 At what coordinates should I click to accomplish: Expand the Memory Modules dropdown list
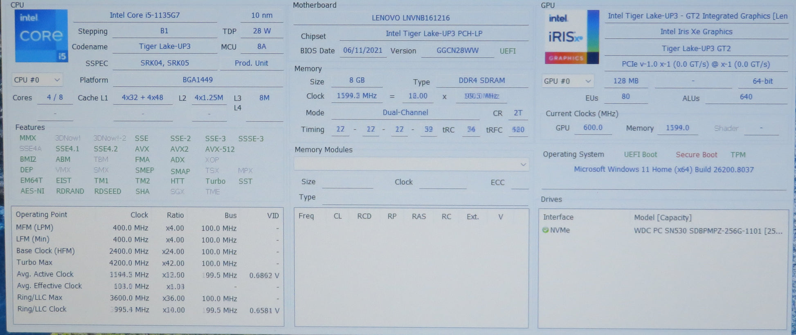[411, 164]
